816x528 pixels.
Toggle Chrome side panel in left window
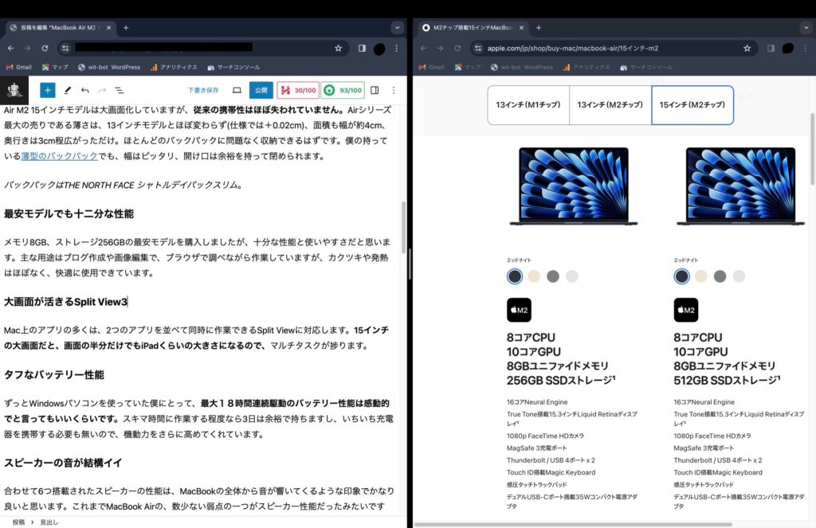[362, 48]
